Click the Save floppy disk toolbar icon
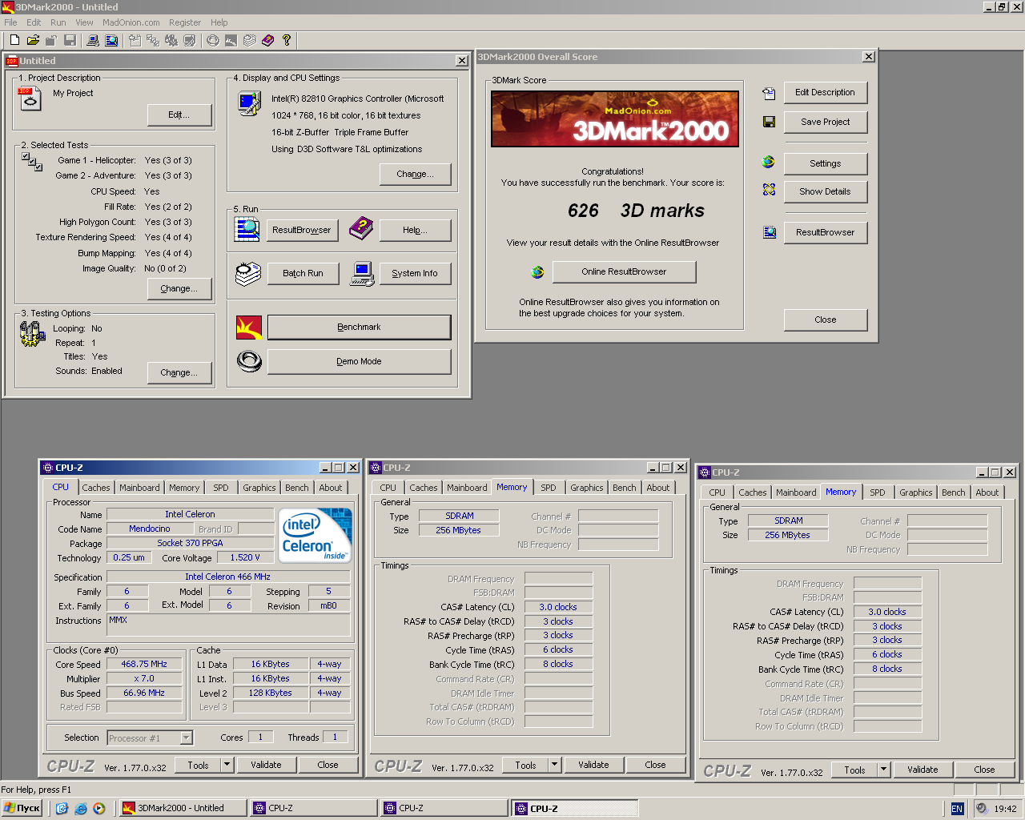This screenshot has width=1025, height=820. (x=70, y=40)
